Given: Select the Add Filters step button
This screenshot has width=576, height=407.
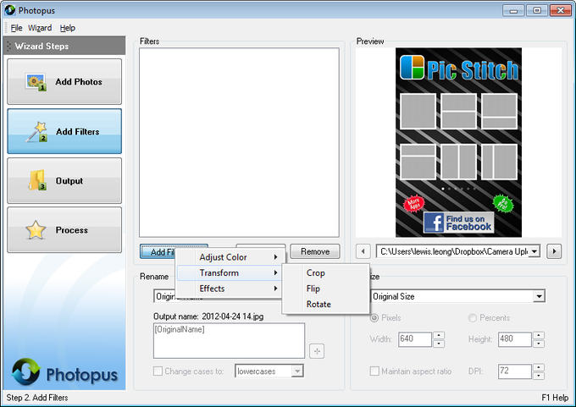Looking at the screenshot, I should [64, 131].
